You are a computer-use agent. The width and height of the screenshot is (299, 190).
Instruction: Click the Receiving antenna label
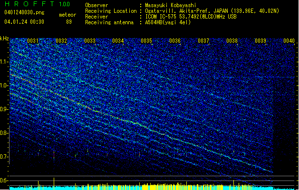tap(109, 22)
